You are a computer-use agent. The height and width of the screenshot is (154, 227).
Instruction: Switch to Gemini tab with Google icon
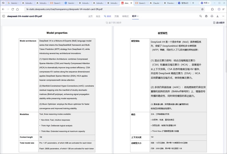pos(13,3)
